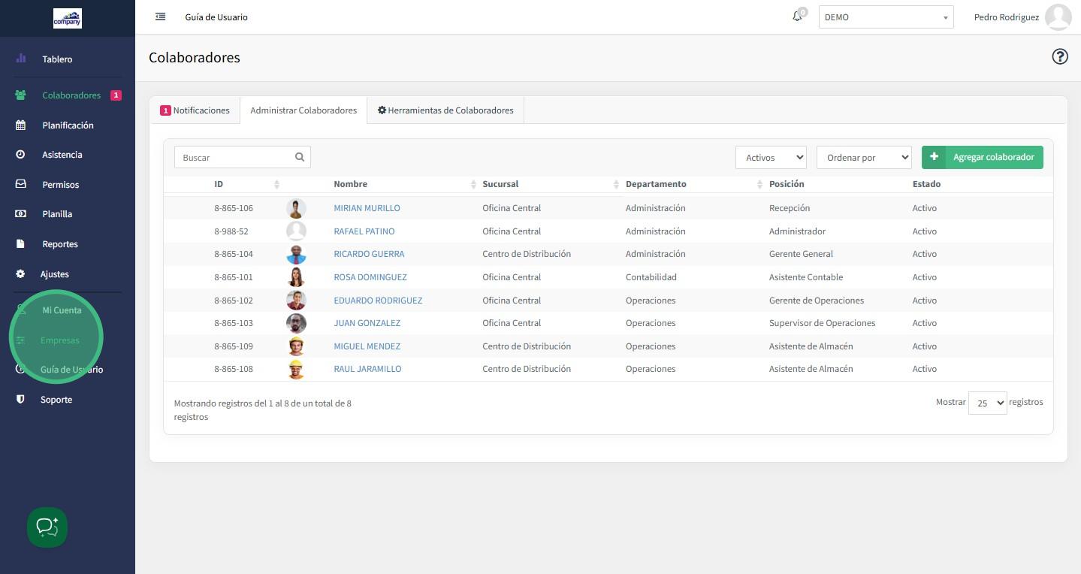The width and height of the screenshot is (1081, 574).
Task: Open the chat support bubble icon
Action: (47, 527)
